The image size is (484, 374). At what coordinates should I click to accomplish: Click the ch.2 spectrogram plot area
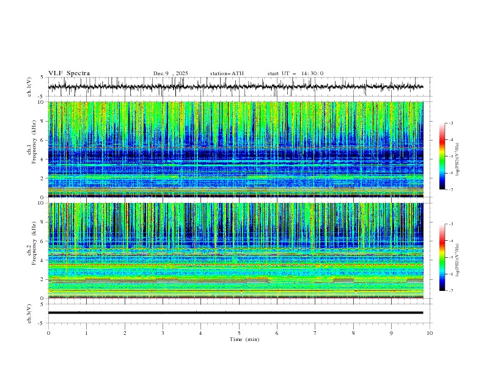click(235, 251)
